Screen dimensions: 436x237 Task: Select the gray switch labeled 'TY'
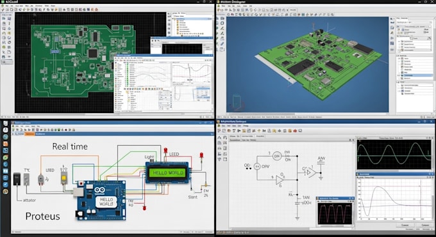tap(26, 180)
